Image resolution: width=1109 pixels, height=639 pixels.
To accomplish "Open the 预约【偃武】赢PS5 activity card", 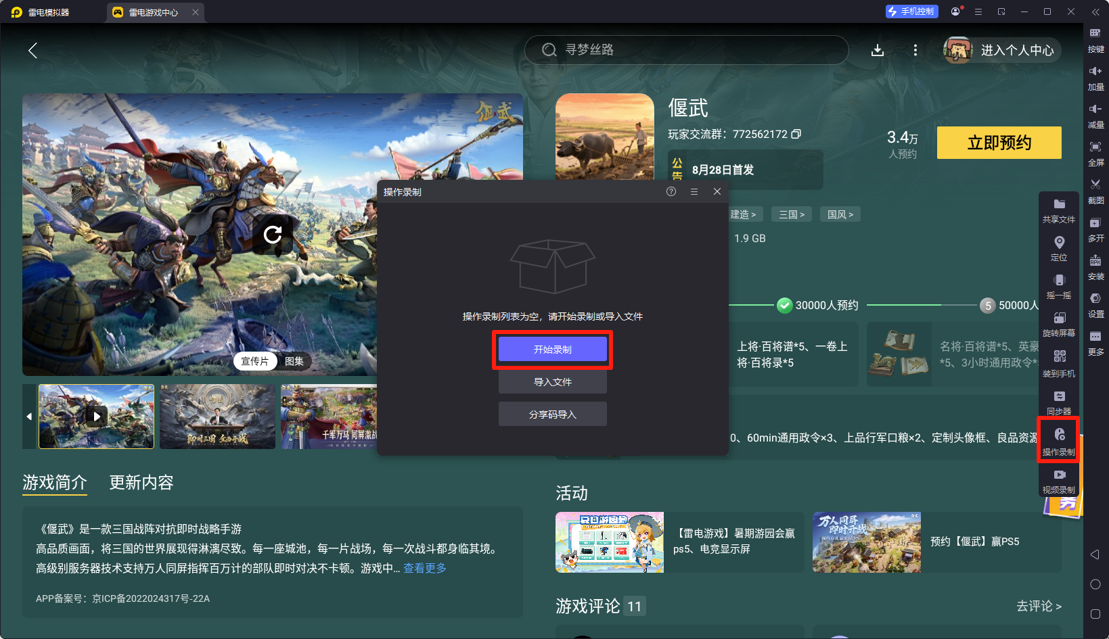I will point(937,542).
